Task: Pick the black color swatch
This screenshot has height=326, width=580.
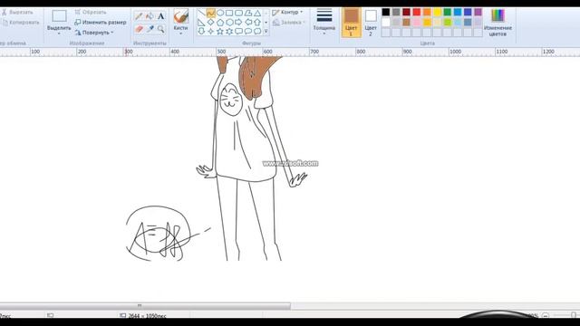Action: click(x=386, y=12)
